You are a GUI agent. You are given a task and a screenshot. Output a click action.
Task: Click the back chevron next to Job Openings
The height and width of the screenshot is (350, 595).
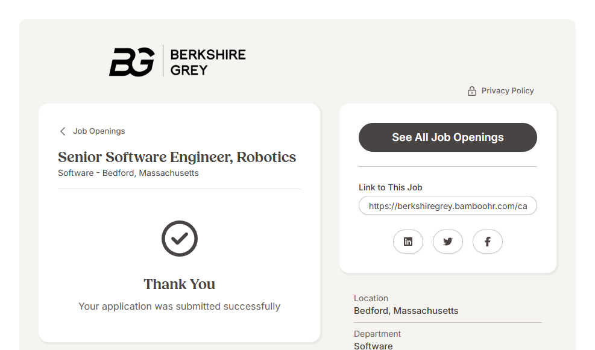63,131
